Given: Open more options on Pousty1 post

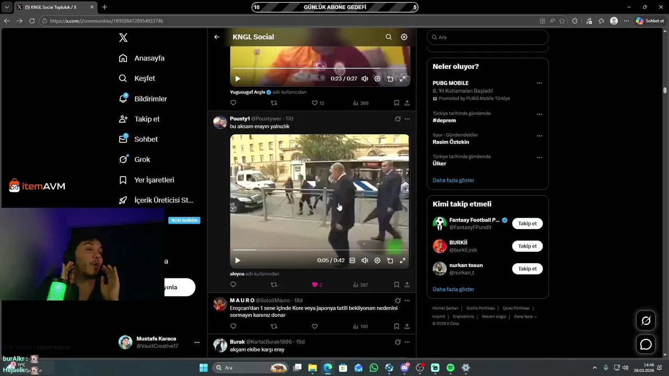Looking at the screenshot, I should pos(407,119).
